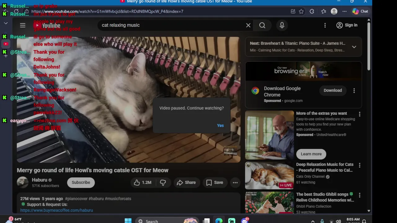397x223 pixels.
Task: Add this page to favorites with the star
Action: (301, 11)
